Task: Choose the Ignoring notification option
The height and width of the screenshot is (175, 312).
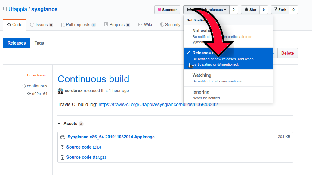Action: 228,95
